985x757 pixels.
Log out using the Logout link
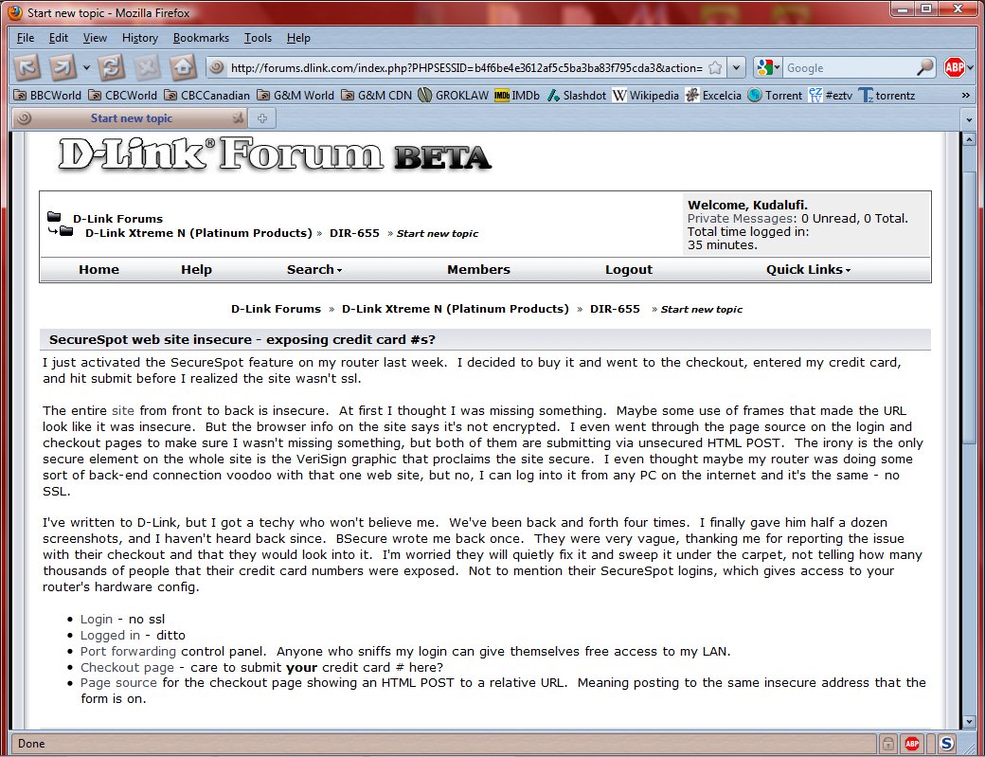pyautogui.click(x=629, y=269)
